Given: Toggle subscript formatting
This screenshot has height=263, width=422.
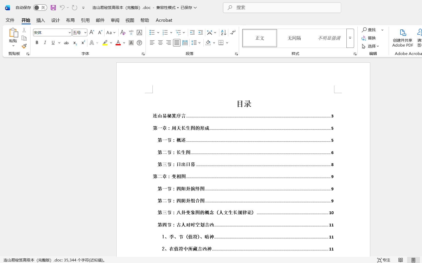Looking at the screenshot, I should point(75,43).
